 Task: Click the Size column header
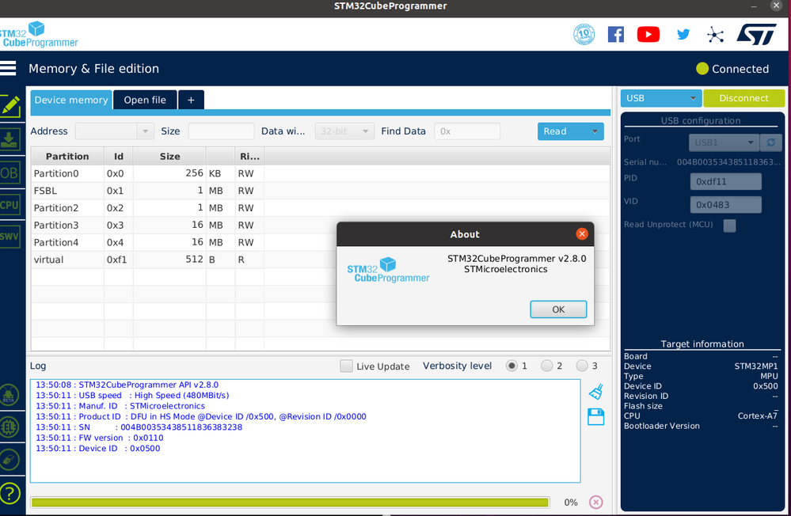click(169, 157)
